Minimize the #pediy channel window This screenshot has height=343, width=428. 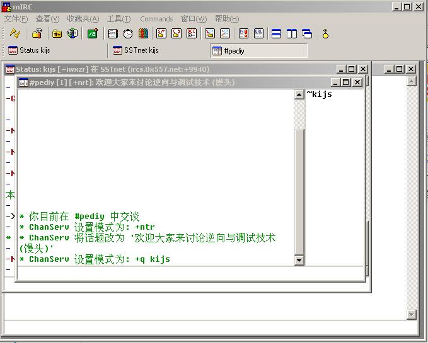(x=335, y=82)
